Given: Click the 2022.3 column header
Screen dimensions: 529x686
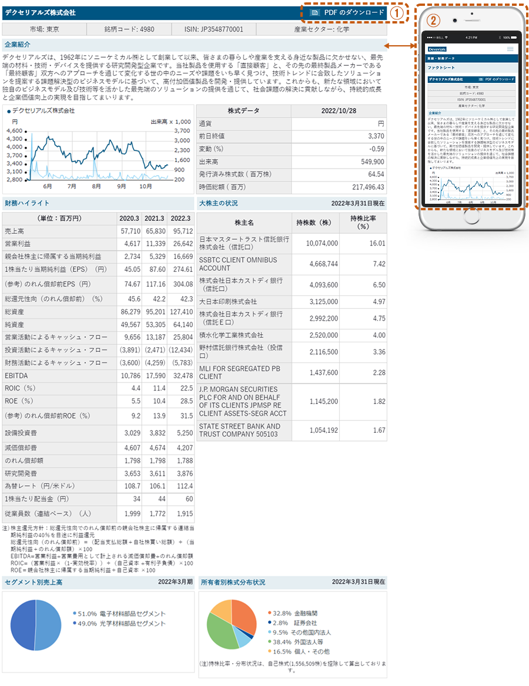Looking at the screenshot, I should (x=180, y=218).
